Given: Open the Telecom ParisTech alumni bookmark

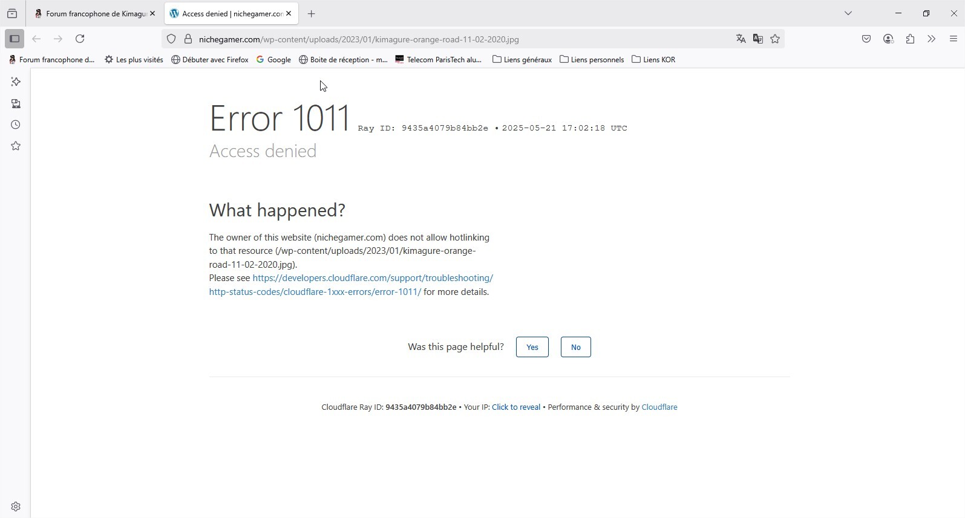Looking at the screenshot, I should [439, 59].
